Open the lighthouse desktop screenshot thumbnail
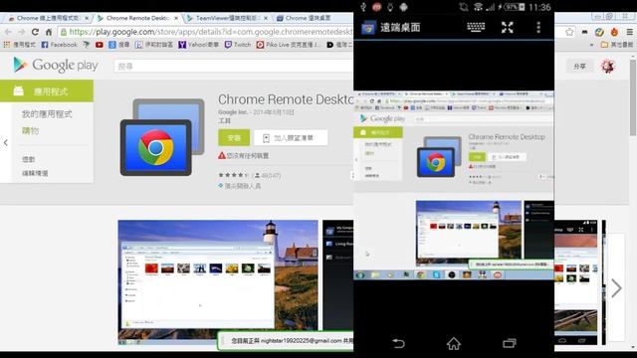This screenshot has width=637, height=358. pyautogui.click(x=218, y=282)
